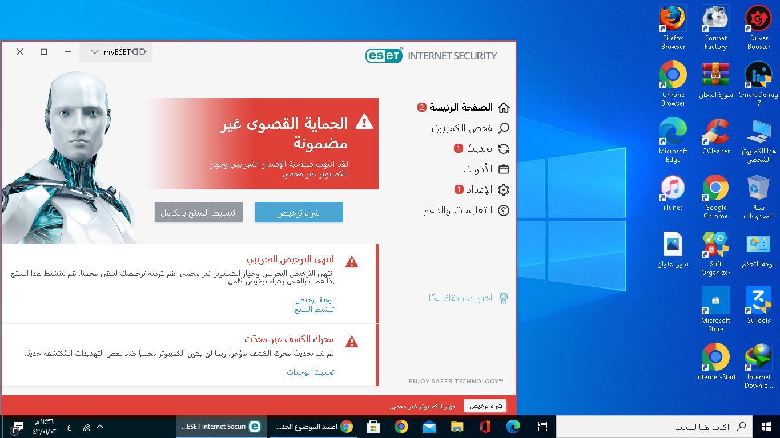The width and height of the screenshot is (780, 438).
Task: Open the Office icon on the taskbar
Action: [x=486, y=427]
